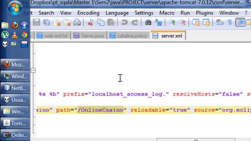Click the horizontal scrollbar thumb
The height and width of the screenshot is (141, 251).
coord(196,140)
